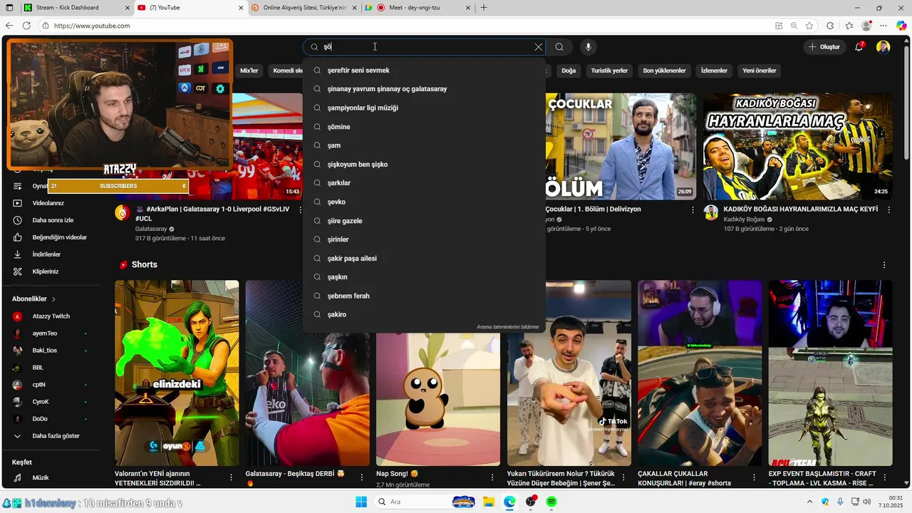Screen dimensions: 912x513
Task: Select the İzlenenler filter chip
Action: click(x=714, y=71)
